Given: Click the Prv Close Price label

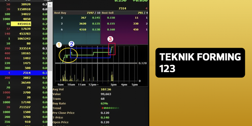Looking at the screenshot, I should coord(64,113).
